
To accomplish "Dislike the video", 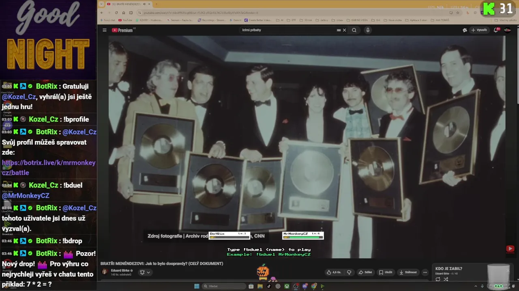I will (x=349, y=272).
